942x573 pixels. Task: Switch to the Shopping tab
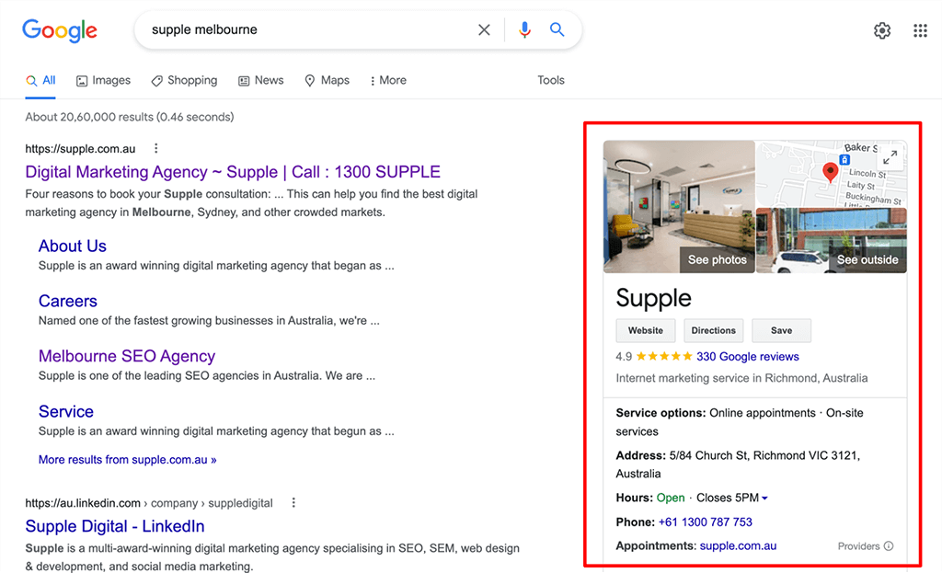pyautogui.click(x=184, y=81)
